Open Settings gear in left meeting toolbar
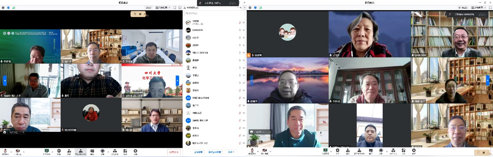Viewport: 493px width, 157px height. point(135,152)
